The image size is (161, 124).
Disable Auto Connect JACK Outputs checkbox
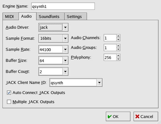click(9, 93)
